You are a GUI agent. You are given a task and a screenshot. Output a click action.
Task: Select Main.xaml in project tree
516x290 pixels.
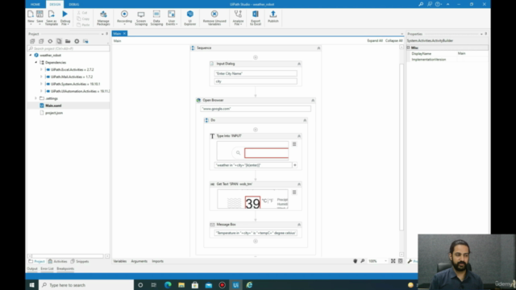point(53,106)
